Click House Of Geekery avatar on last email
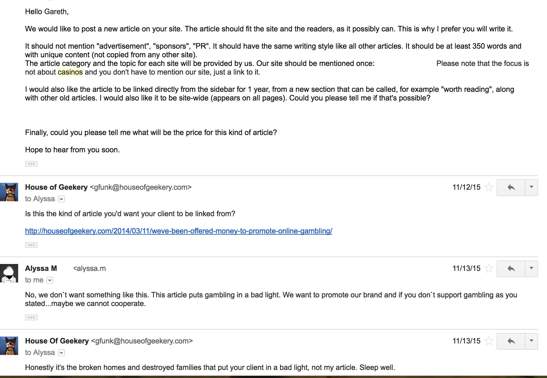The height and width of the screenshot is (378, 547). click(x=9, y=345)
